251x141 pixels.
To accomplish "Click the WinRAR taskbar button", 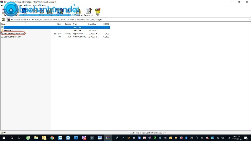I will [108, 138].
